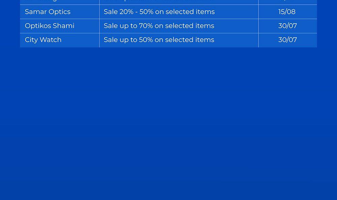Image resolution: width=337 pixels, height=200 pixels.
Task: Click the Samar Optics sale description
Action: pyautogui.click(x=159, y=12)
